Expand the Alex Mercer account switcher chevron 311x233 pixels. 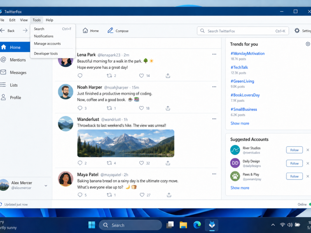point(46,186)
